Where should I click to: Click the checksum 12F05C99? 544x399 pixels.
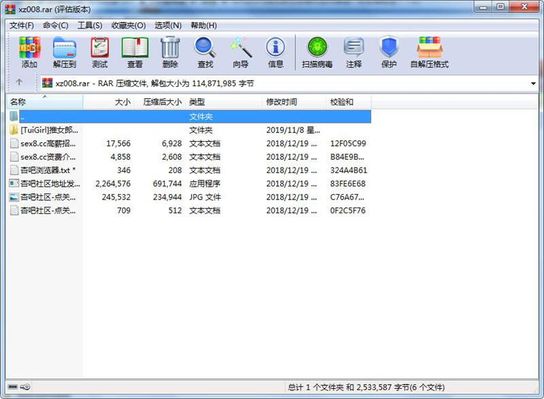coord(348,143)
